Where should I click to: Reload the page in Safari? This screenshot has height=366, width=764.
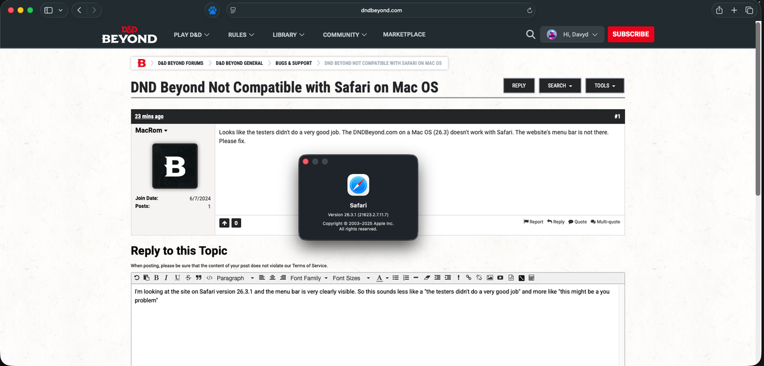(x=529, y=10)
